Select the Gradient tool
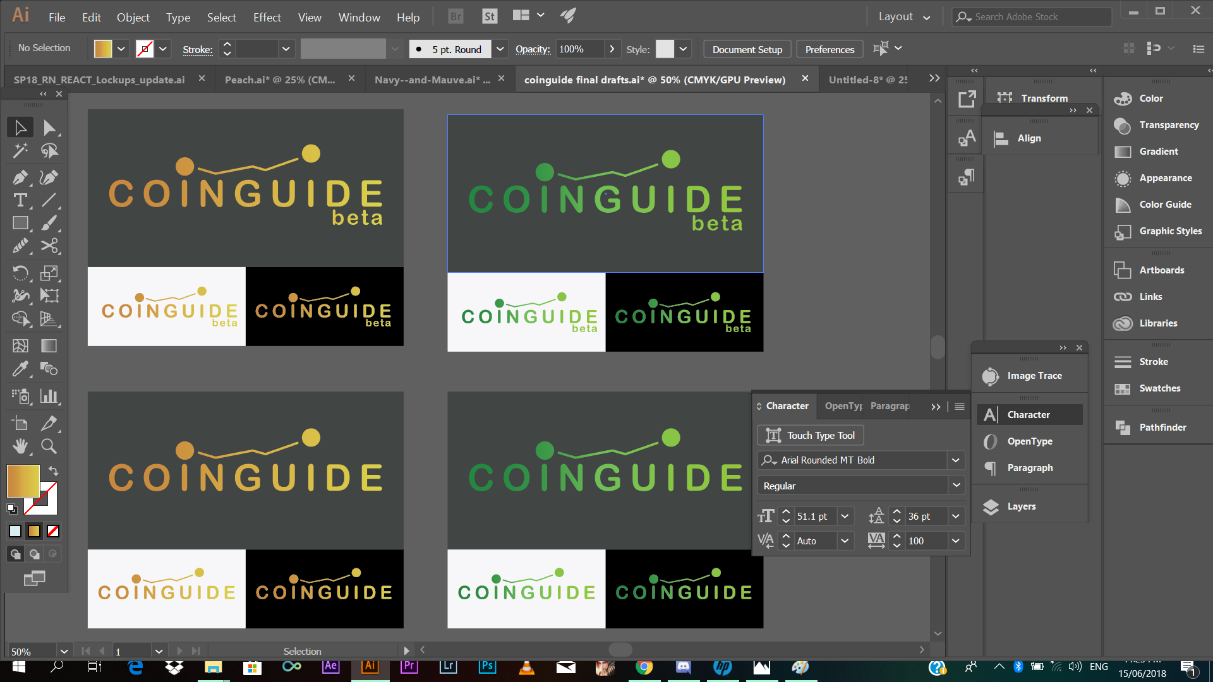Screen dimensions: 1213x682 click(49, 345)
